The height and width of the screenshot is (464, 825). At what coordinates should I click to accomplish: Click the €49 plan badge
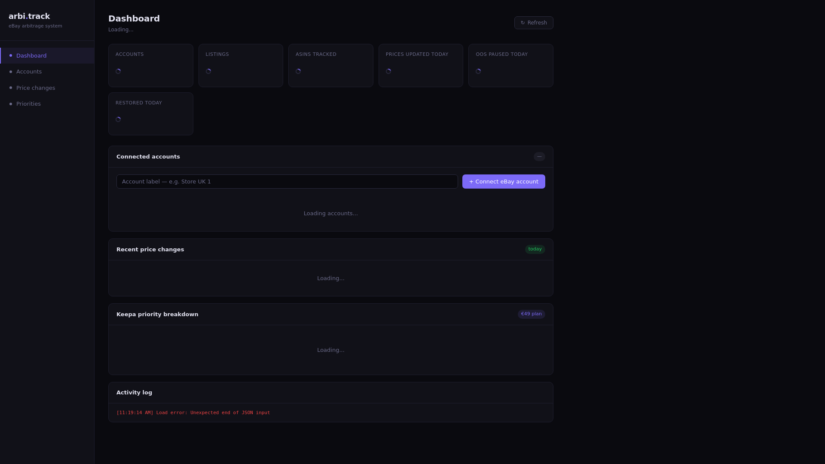531,314
